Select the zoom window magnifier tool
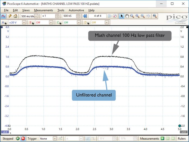 coord(132,16)
